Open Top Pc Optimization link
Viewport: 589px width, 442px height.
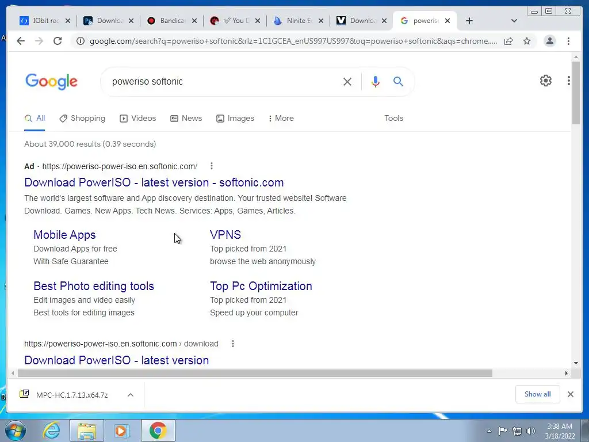[x=261, y=286]
